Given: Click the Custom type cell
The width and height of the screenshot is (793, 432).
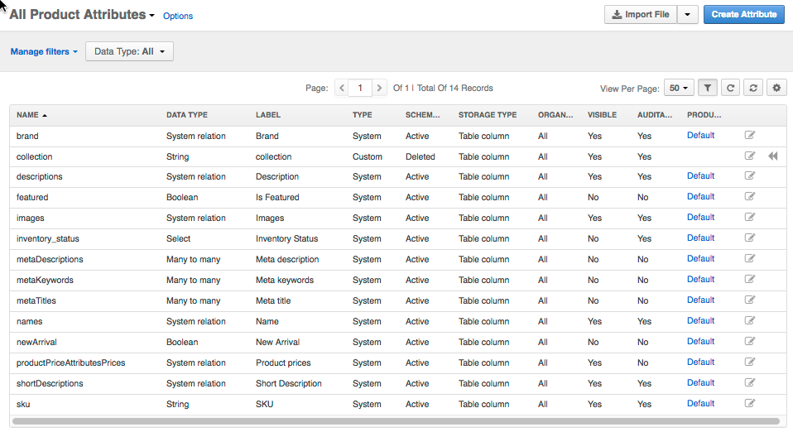Looking at the screenshot, I should tap(368, 156).
